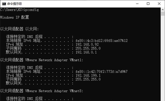Click the IPv4 address 192.168.0.92
165x101 pixels.
tap(87, 44)
